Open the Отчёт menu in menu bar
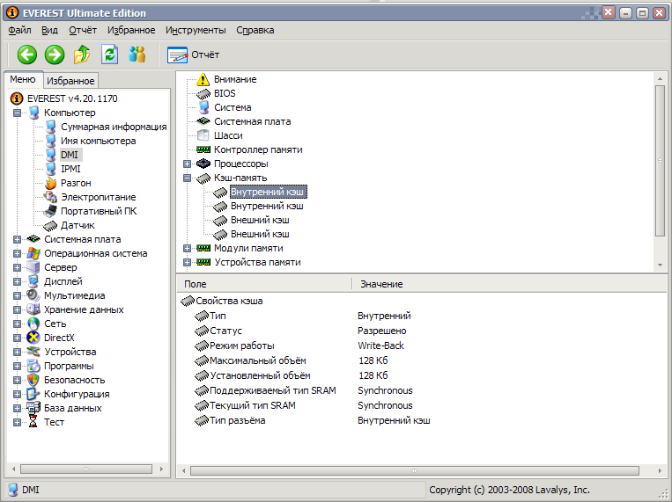The height and width of the screenshot is (502, 672). pos(83,30)
